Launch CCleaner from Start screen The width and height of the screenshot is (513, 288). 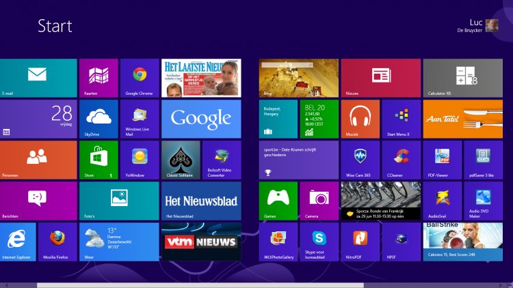click(x=401, y=160)
